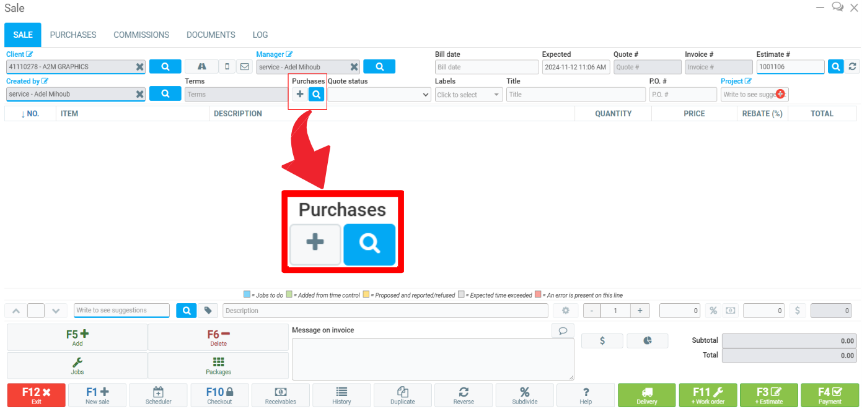
Task: Click the F4 Payment button
Action: pos(830,395)
